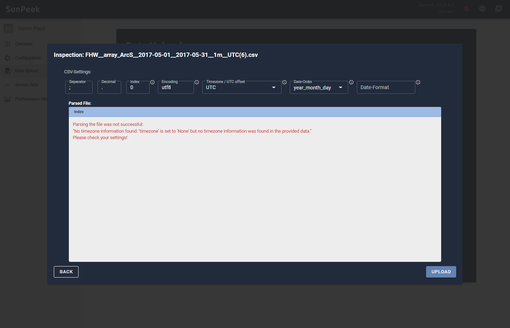510x328 pixels.
Task: Focus the Decimal input field
Action: 109,87
